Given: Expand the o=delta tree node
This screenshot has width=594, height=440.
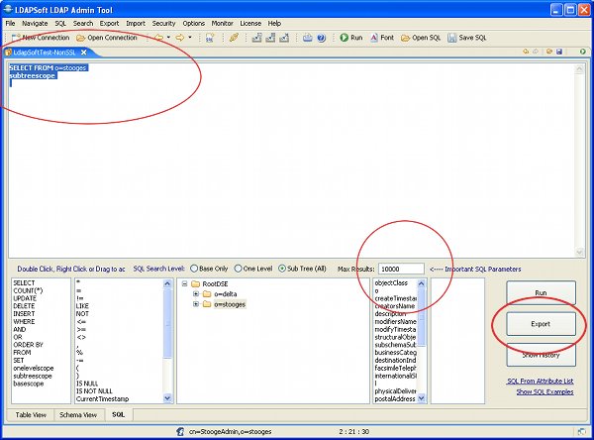Looking at the screenshot, I should pyautogui.click(x=196, y=294).
